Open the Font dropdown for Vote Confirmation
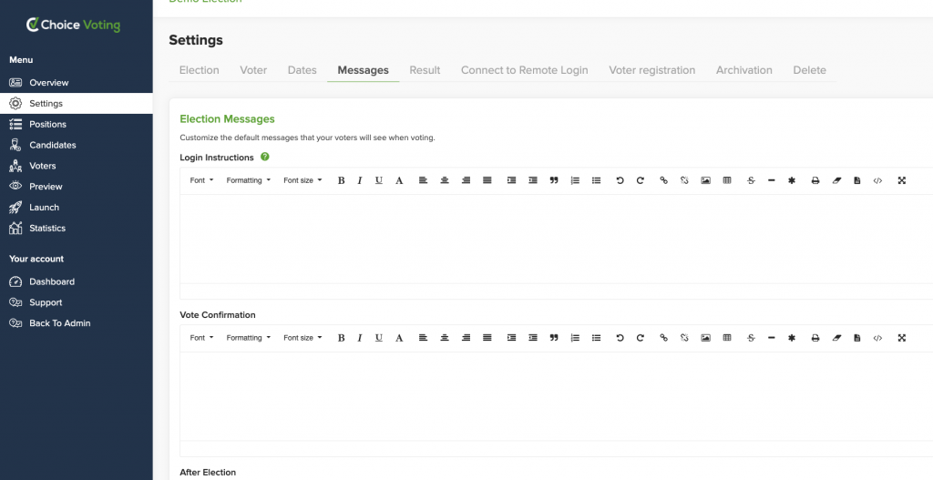Image resolution: width=933 pixels, height=480 pixels. [x=201, y=338]
